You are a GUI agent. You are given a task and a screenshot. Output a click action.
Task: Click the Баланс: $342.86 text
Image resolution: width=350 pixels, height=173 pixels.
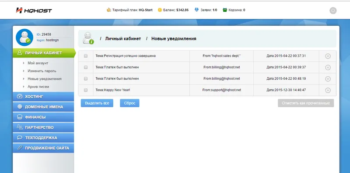(x=176, y=10)
